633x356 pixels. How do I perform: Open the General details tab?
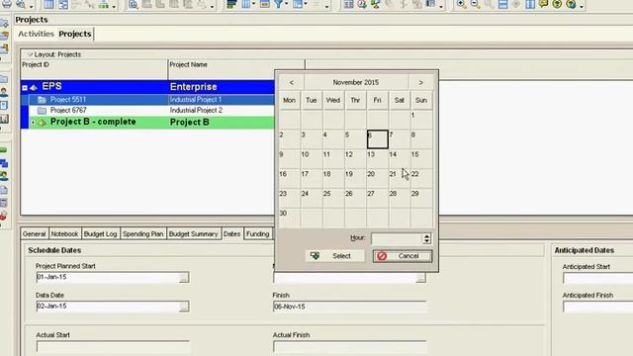pos(35,233)
